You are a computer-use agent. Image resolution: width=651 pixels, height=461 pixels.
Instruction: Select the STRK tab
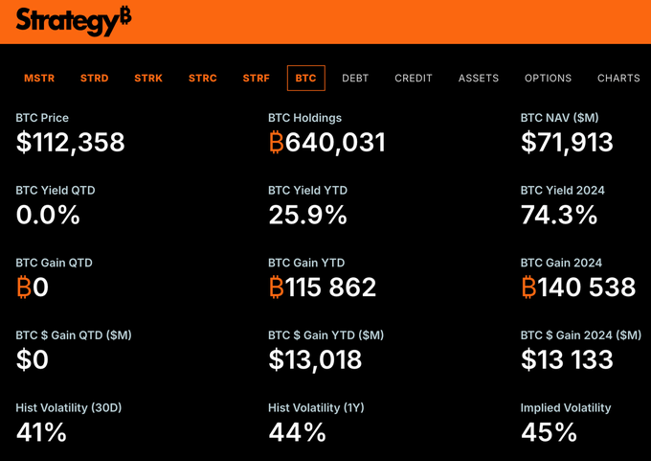pyautogui.click(x=148, y=78)
